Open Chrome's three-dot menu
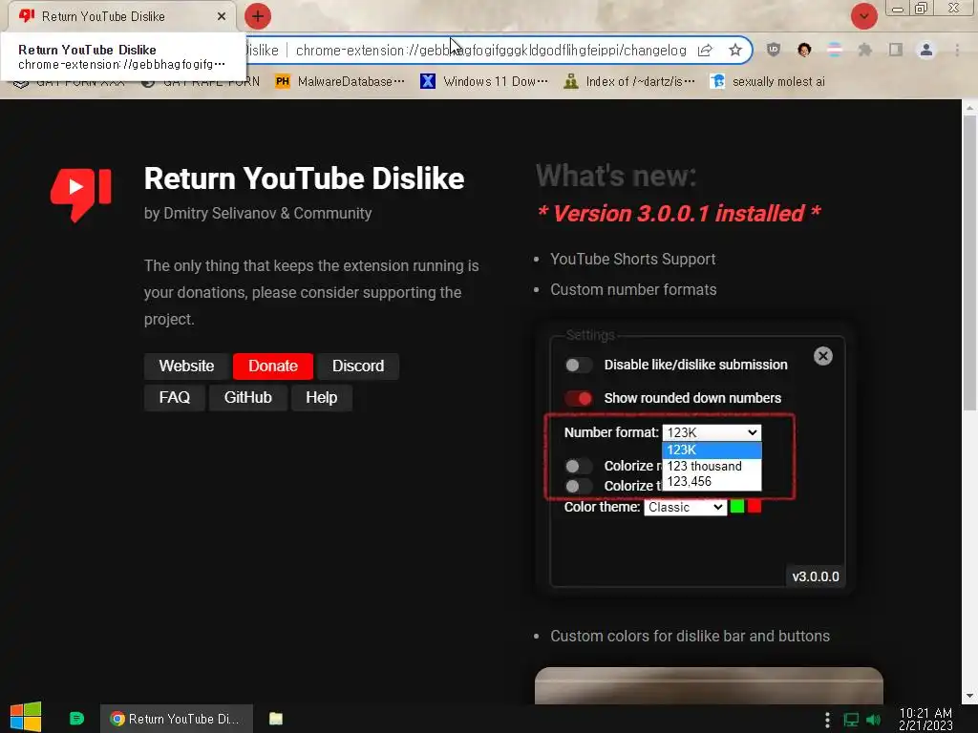 (x=957, y=50)
